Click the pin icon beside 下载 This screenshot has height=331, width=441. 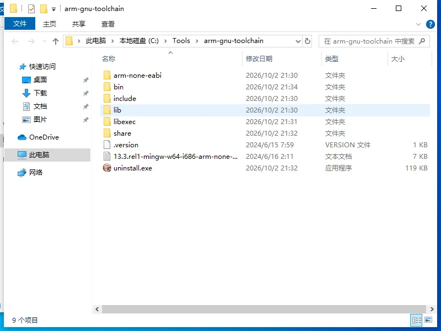point(86,93)
